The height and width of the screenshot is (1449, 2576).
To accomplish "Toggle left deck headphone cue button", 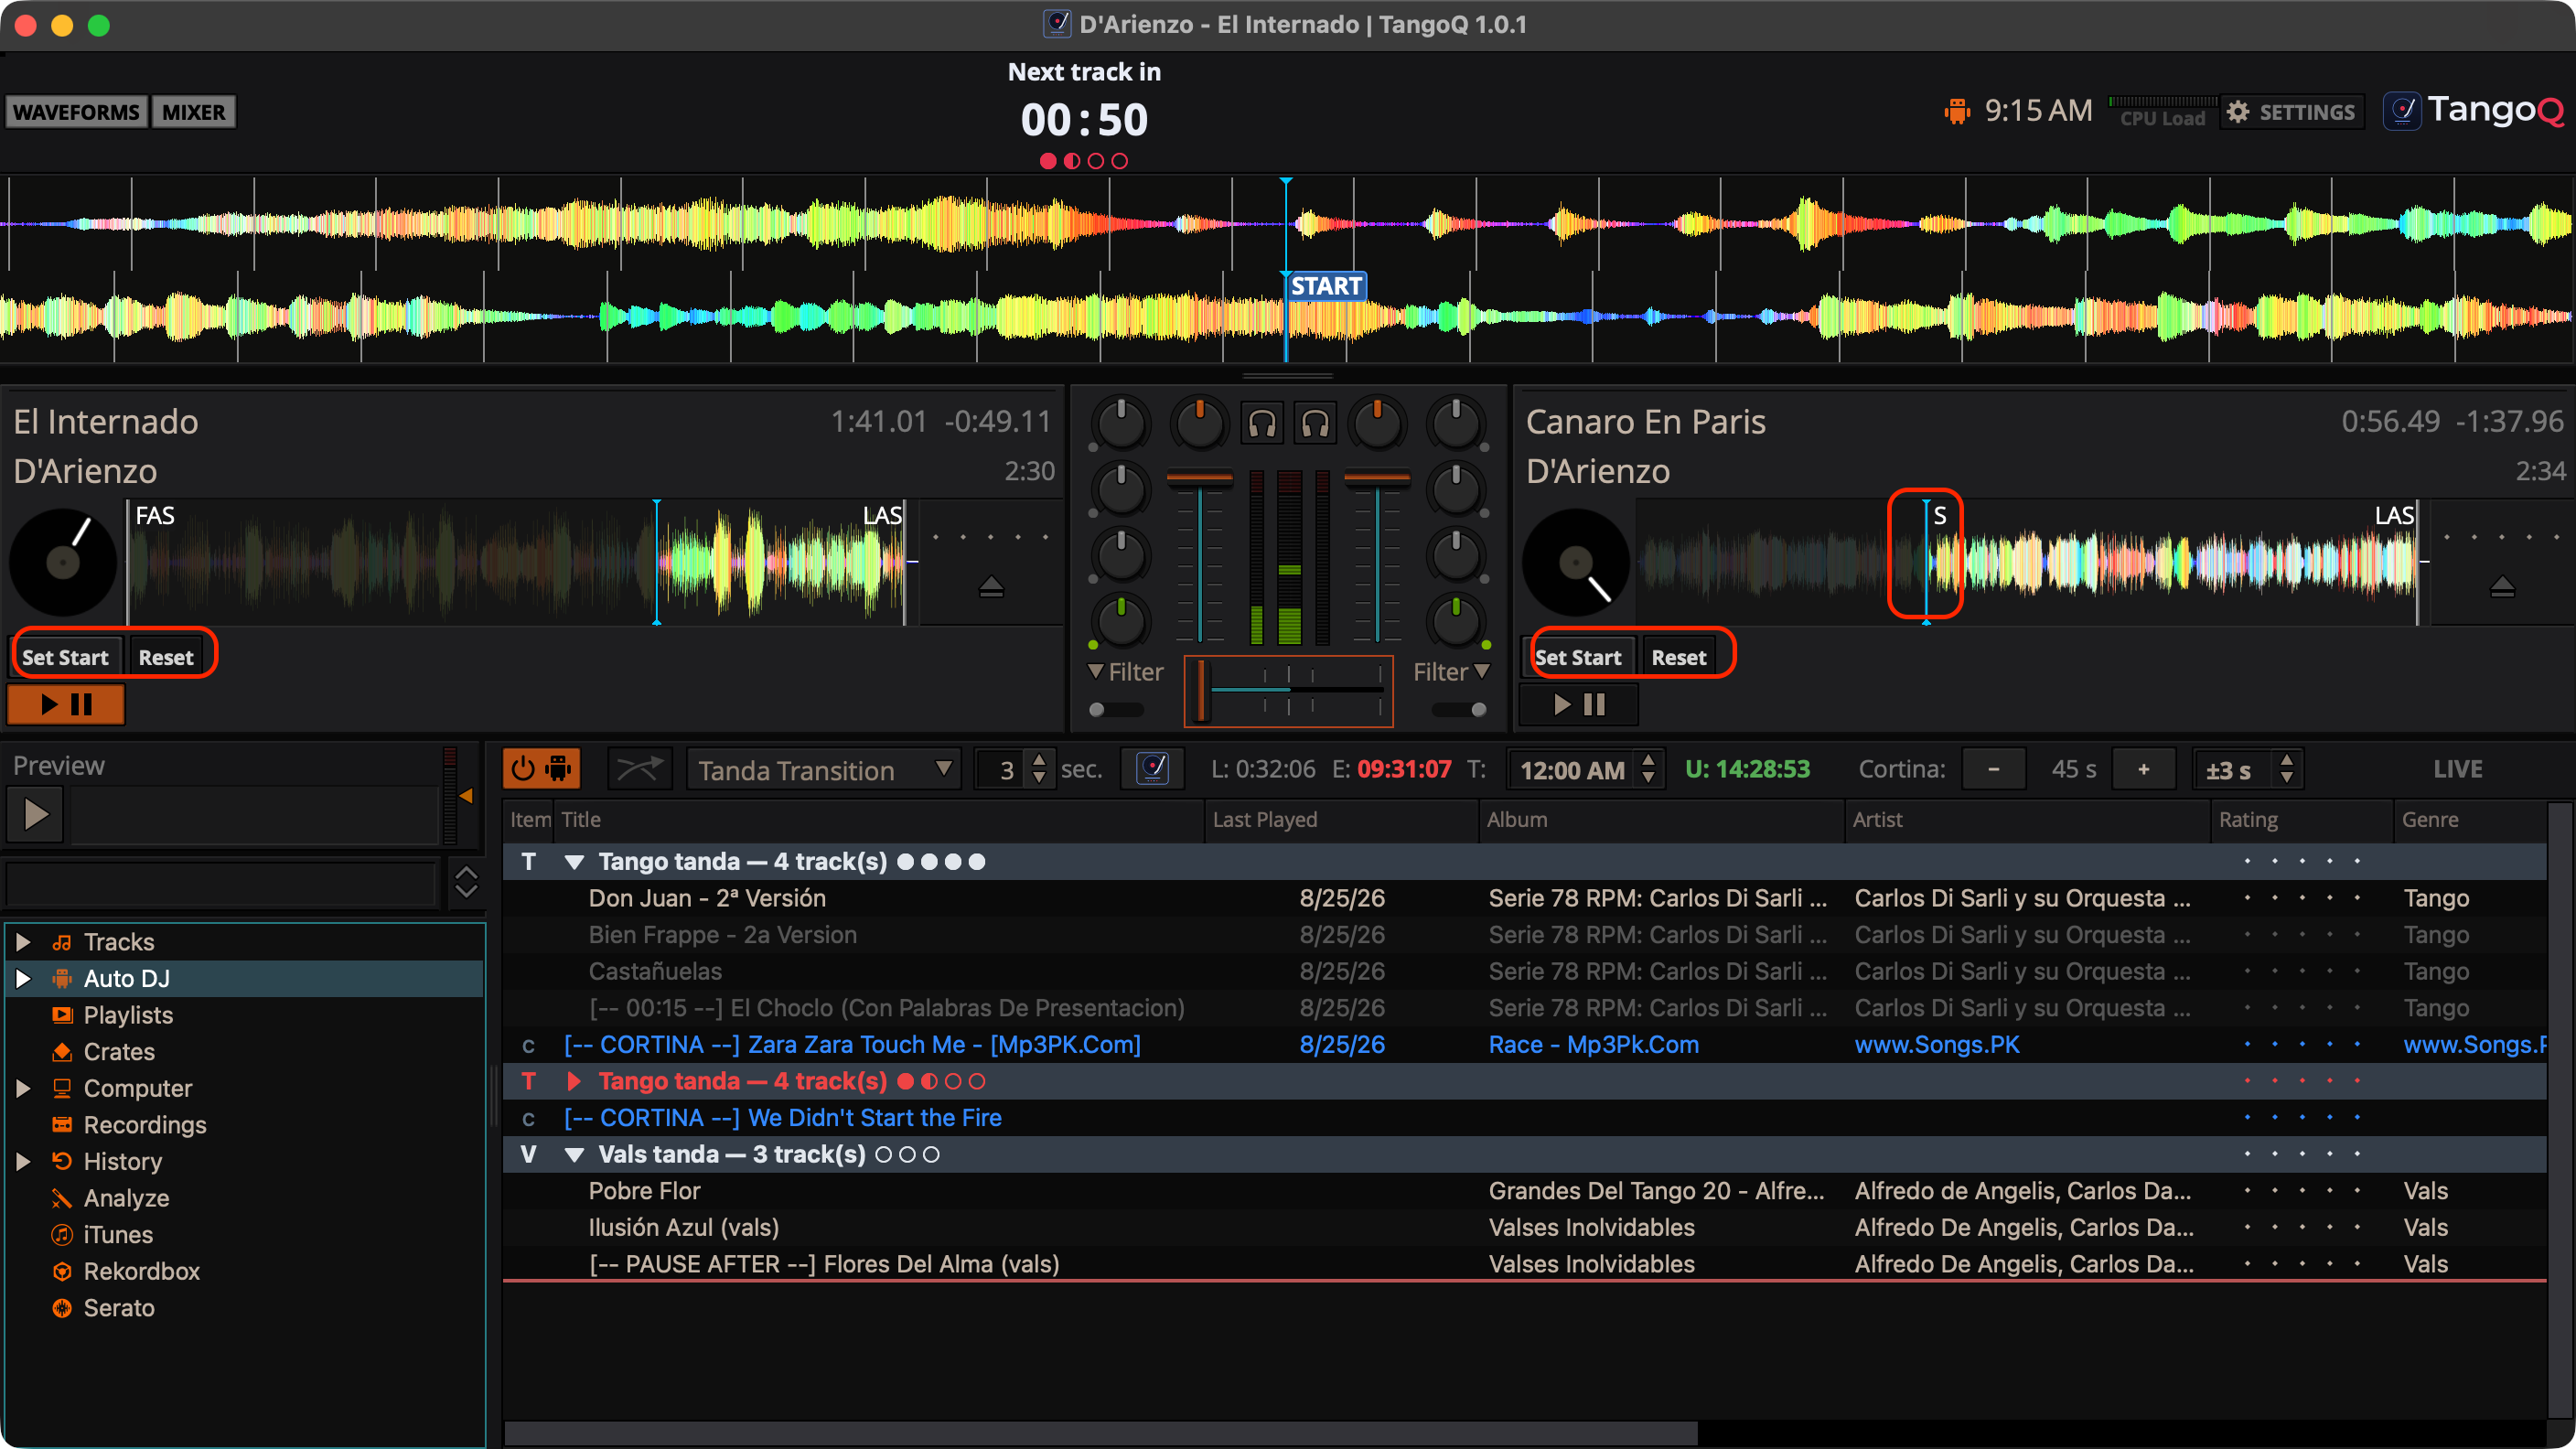I will click(x=1262, y=424).
